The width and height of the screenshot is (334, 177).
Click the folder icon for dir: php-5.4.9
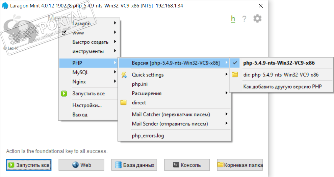(x=235, y=75)
